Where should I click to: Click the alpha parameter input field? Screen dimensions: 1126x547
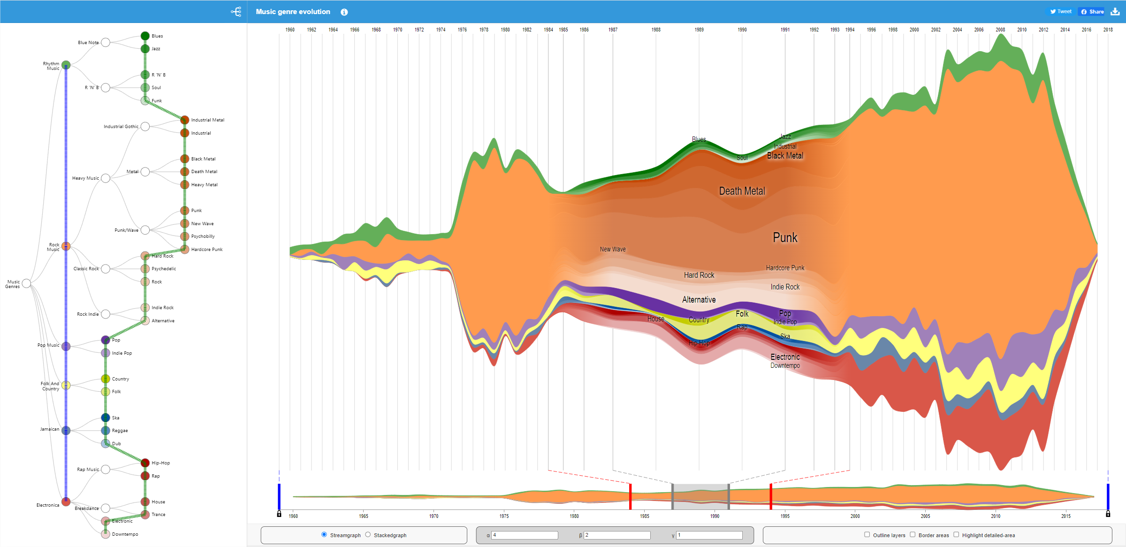point(525,535)
